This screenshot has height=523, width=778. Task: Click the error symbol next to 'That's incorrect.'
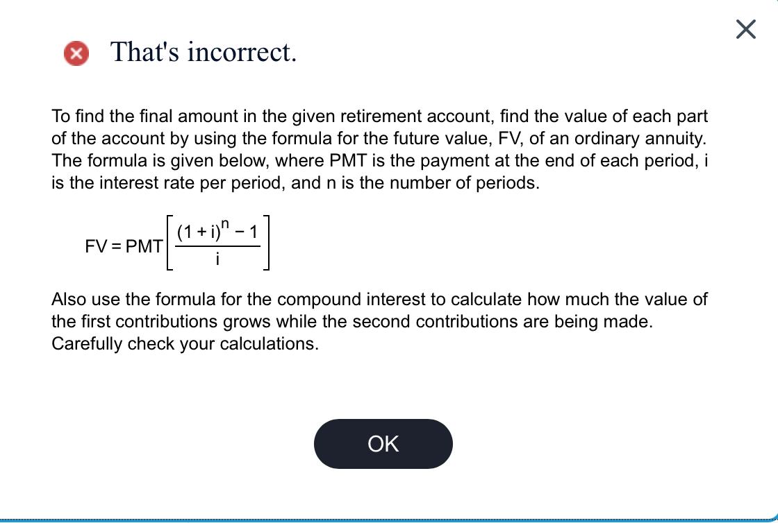pyautogui.click(x=77, y=53)
